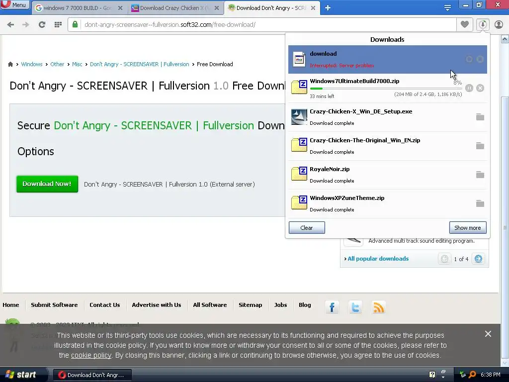509x382 pixels.
Task: Click the green security padlock icon
Action: click(75, 24)
